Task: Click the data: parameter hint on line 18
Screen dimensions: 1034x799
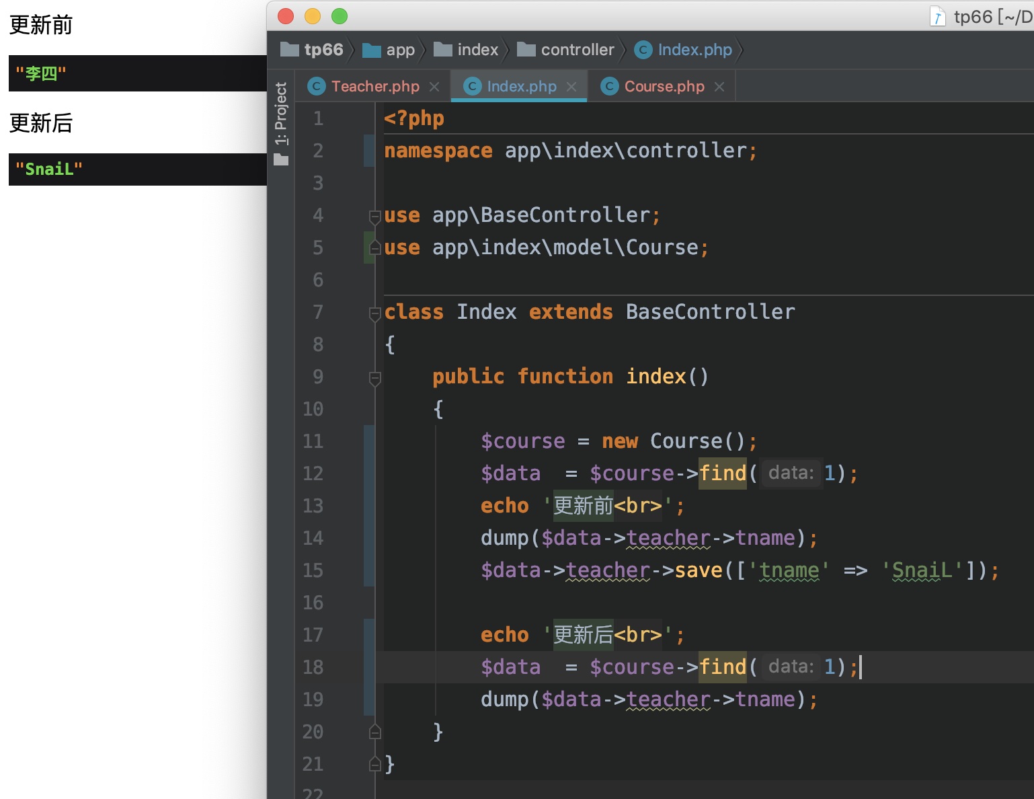Action: tap(791, 667)
